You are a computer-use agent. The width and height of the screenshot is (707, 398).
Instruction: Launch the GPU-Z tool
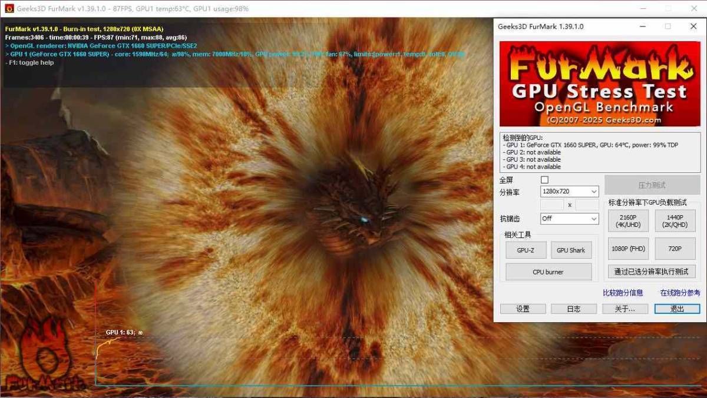(x=526, y=250)
